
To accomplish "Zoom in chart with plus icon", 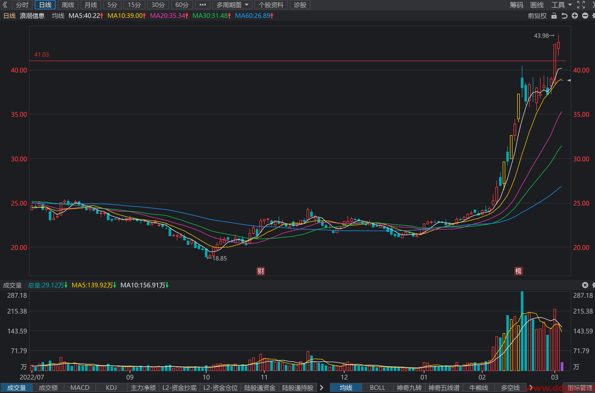I will (575, 16).
